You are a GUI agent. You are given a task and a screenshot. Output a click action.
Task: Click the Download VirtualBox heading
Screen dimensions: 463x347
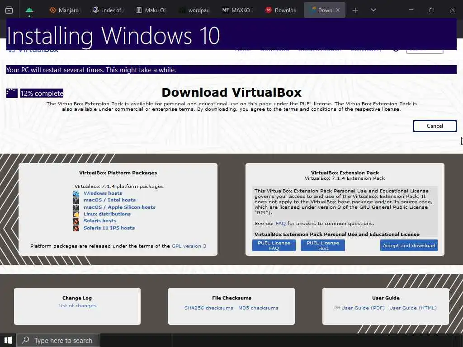click(231, 92)
